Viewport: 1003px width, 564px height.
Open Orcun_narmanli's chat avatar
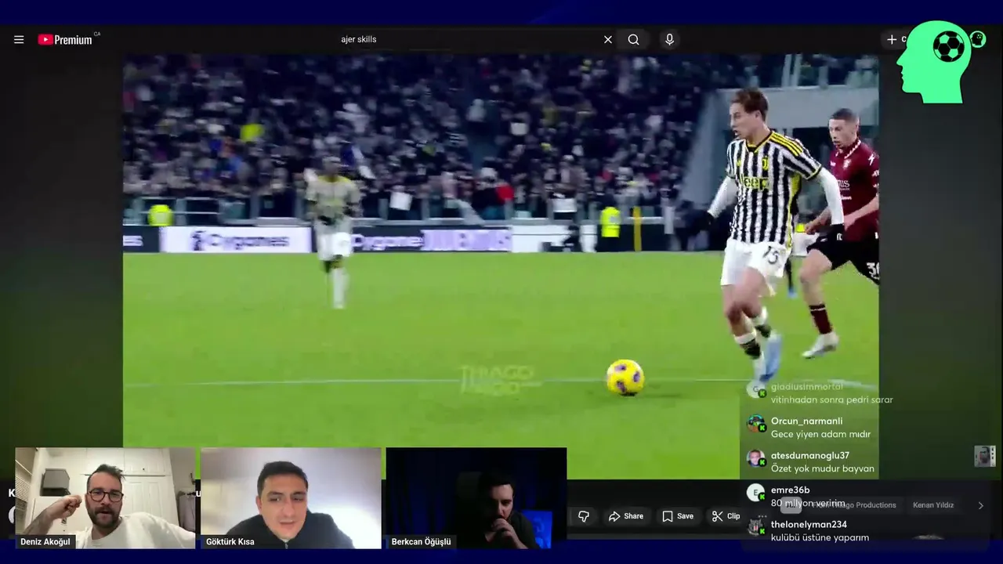[x=755, y=424]
